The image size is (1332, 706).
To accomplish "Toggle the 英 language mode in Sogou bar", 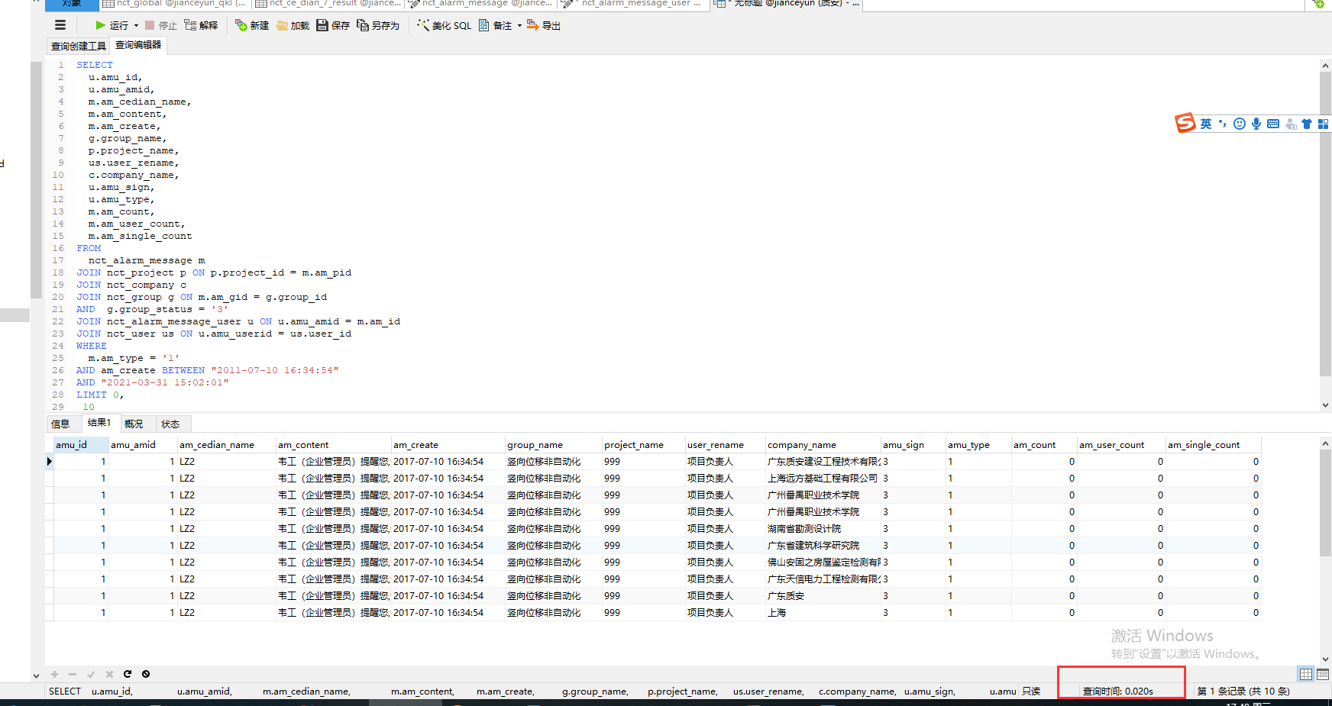I will [x=1206, y=124].
